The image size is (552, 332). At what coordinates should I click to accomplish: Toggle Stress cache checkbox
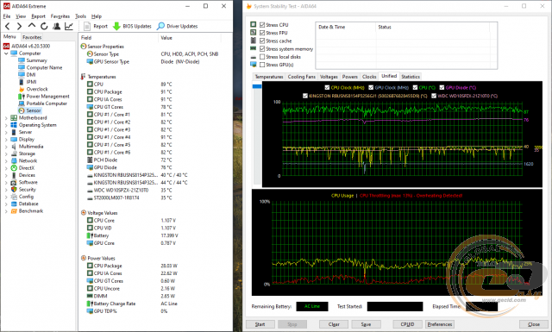262,41
